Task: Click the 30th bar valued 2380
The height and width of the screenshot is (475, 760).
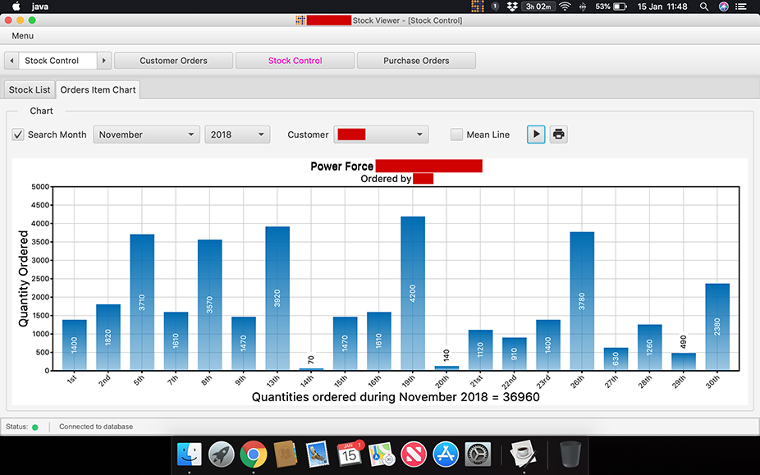Action: (x=717, y=327)
